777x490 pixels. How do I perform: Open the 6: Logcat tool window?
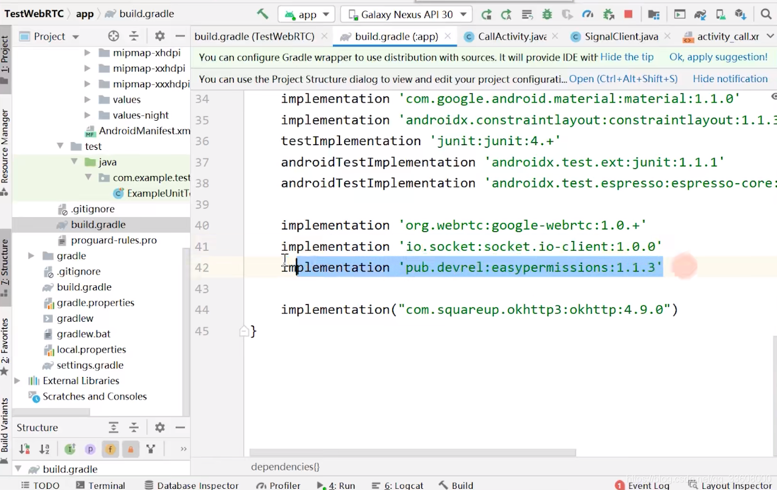[x=397, y=485]
